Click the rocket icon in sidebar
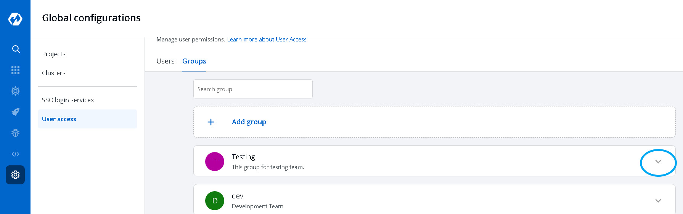Viewport: 683px width, 214px height. pos(16,112)
